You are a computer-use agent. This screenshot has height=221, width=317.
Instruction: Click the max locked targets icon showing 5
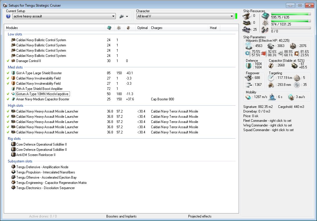click(x=297, y=78)
